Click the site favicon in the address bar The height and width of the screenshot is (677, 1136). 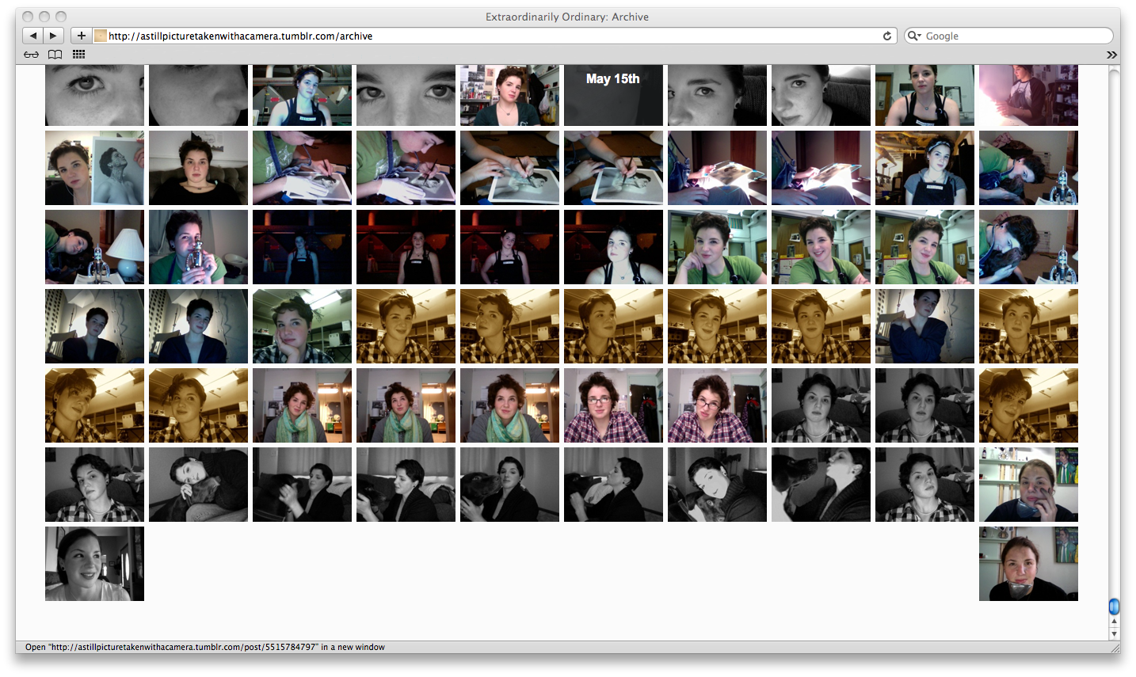point(101,36)
